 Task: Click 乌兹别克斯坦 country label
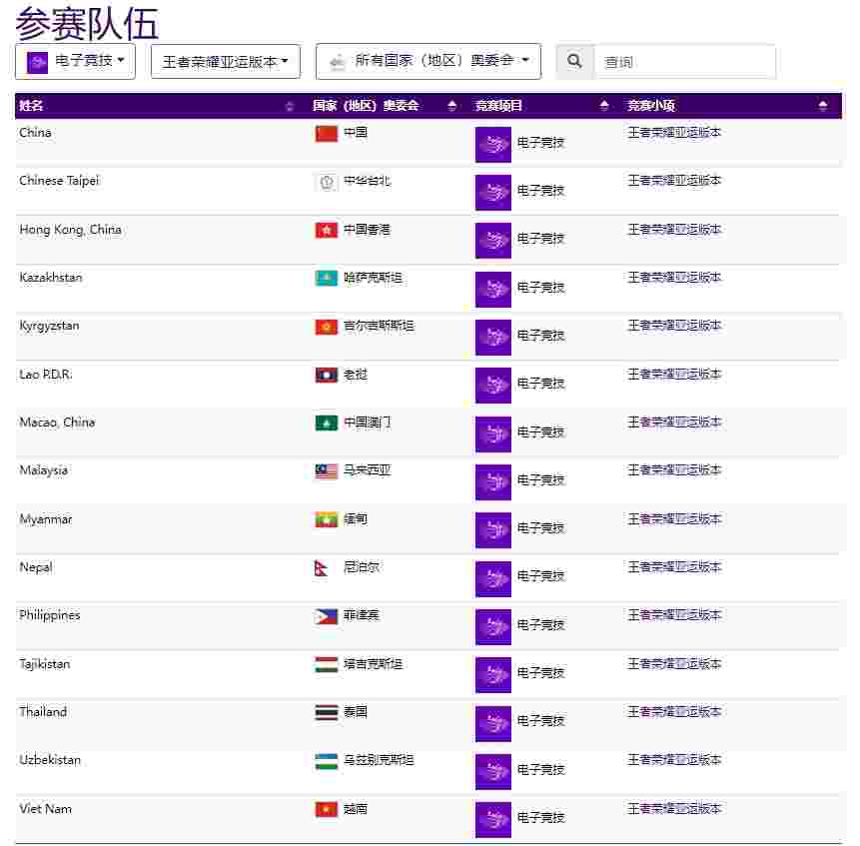(x=379, y=760)
